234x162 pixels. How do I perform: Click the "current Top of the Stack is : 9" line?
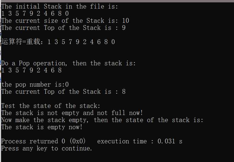[63, 28]
